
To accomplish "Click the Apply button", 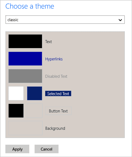I will (17, 149).
